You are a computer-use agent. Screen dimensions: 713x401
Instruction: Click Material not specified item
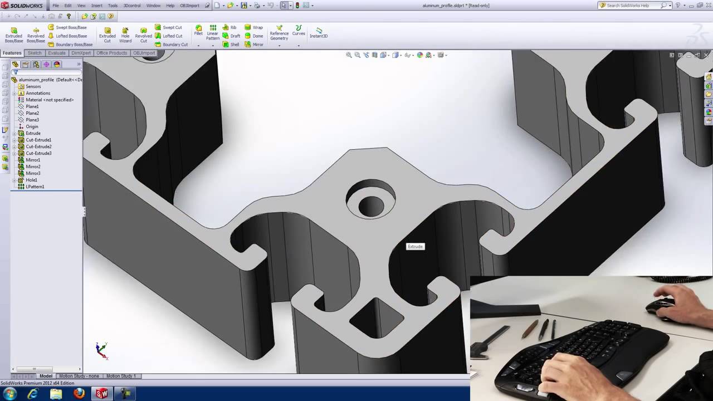(50, 100)
